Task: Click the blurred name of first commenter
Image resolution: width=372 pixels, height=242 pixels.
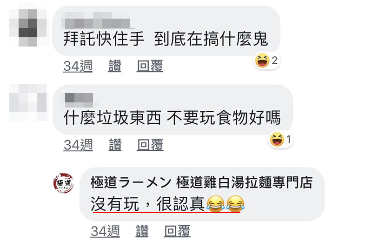Action: [98, 20]
